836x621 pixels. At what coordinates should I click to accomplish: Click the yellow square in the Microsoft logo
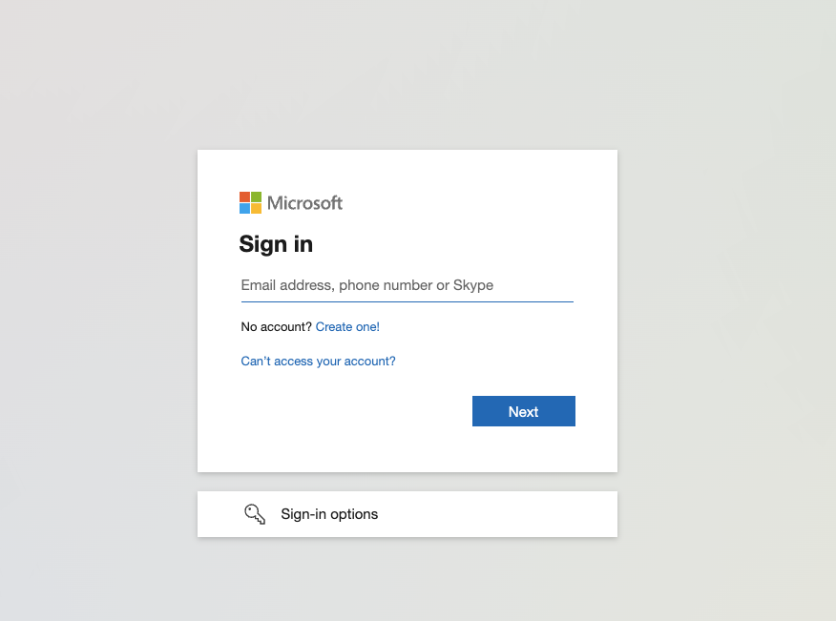[256, 208]
